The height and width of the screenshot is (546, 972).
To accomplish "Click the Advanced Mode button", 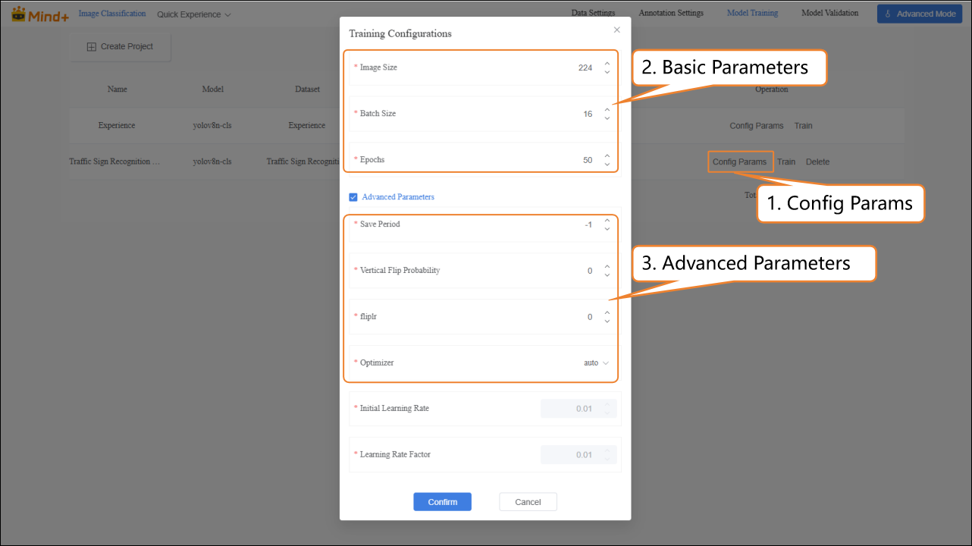I will [x=919, y=14].
